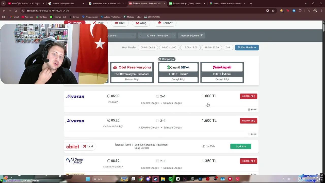Image resolution: width=325 pixels, height=183 pixels.
Task: Click the Ali Osman Ulusoy logo
Action: click(x=75, y=161)
